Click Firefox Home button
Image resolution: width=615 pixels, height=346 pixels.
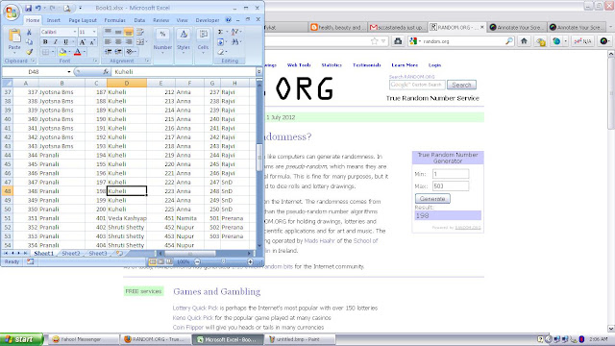coord(524,40)
